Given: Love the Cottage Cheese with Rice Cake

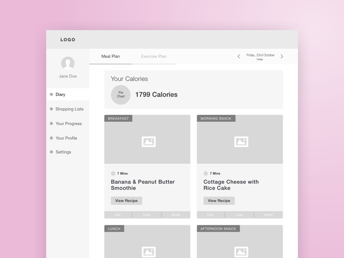Looking at the screenshot, I should pos(240,215).
